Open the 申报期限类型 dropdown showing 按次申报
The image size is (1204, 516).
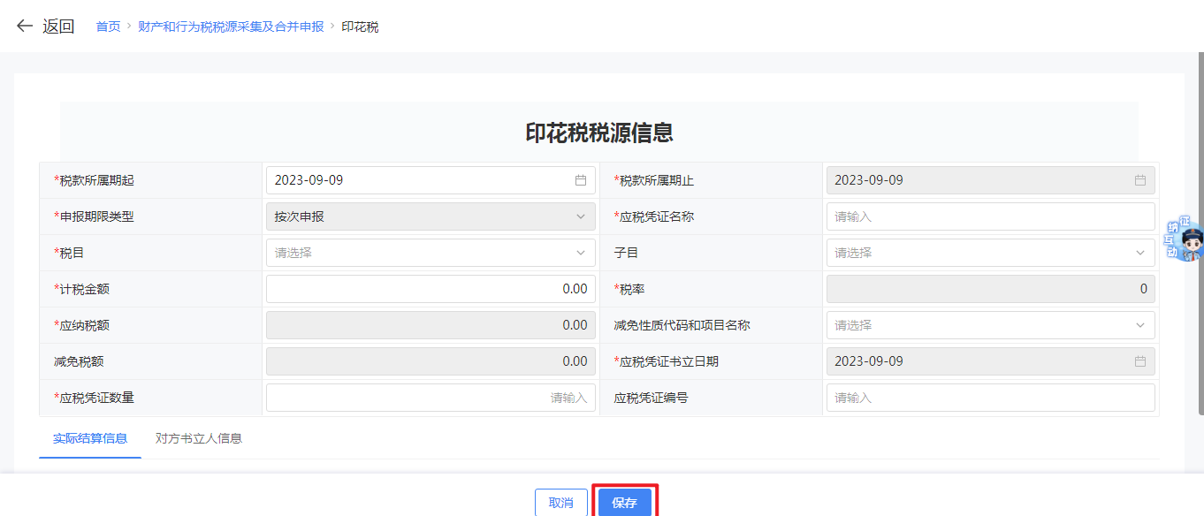click(x=431, y=216)
